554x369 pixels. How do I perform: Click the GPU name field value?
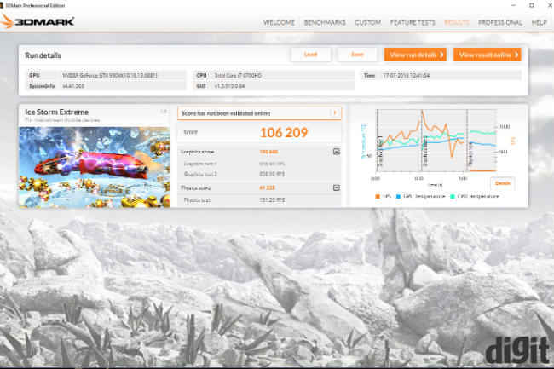110,76
